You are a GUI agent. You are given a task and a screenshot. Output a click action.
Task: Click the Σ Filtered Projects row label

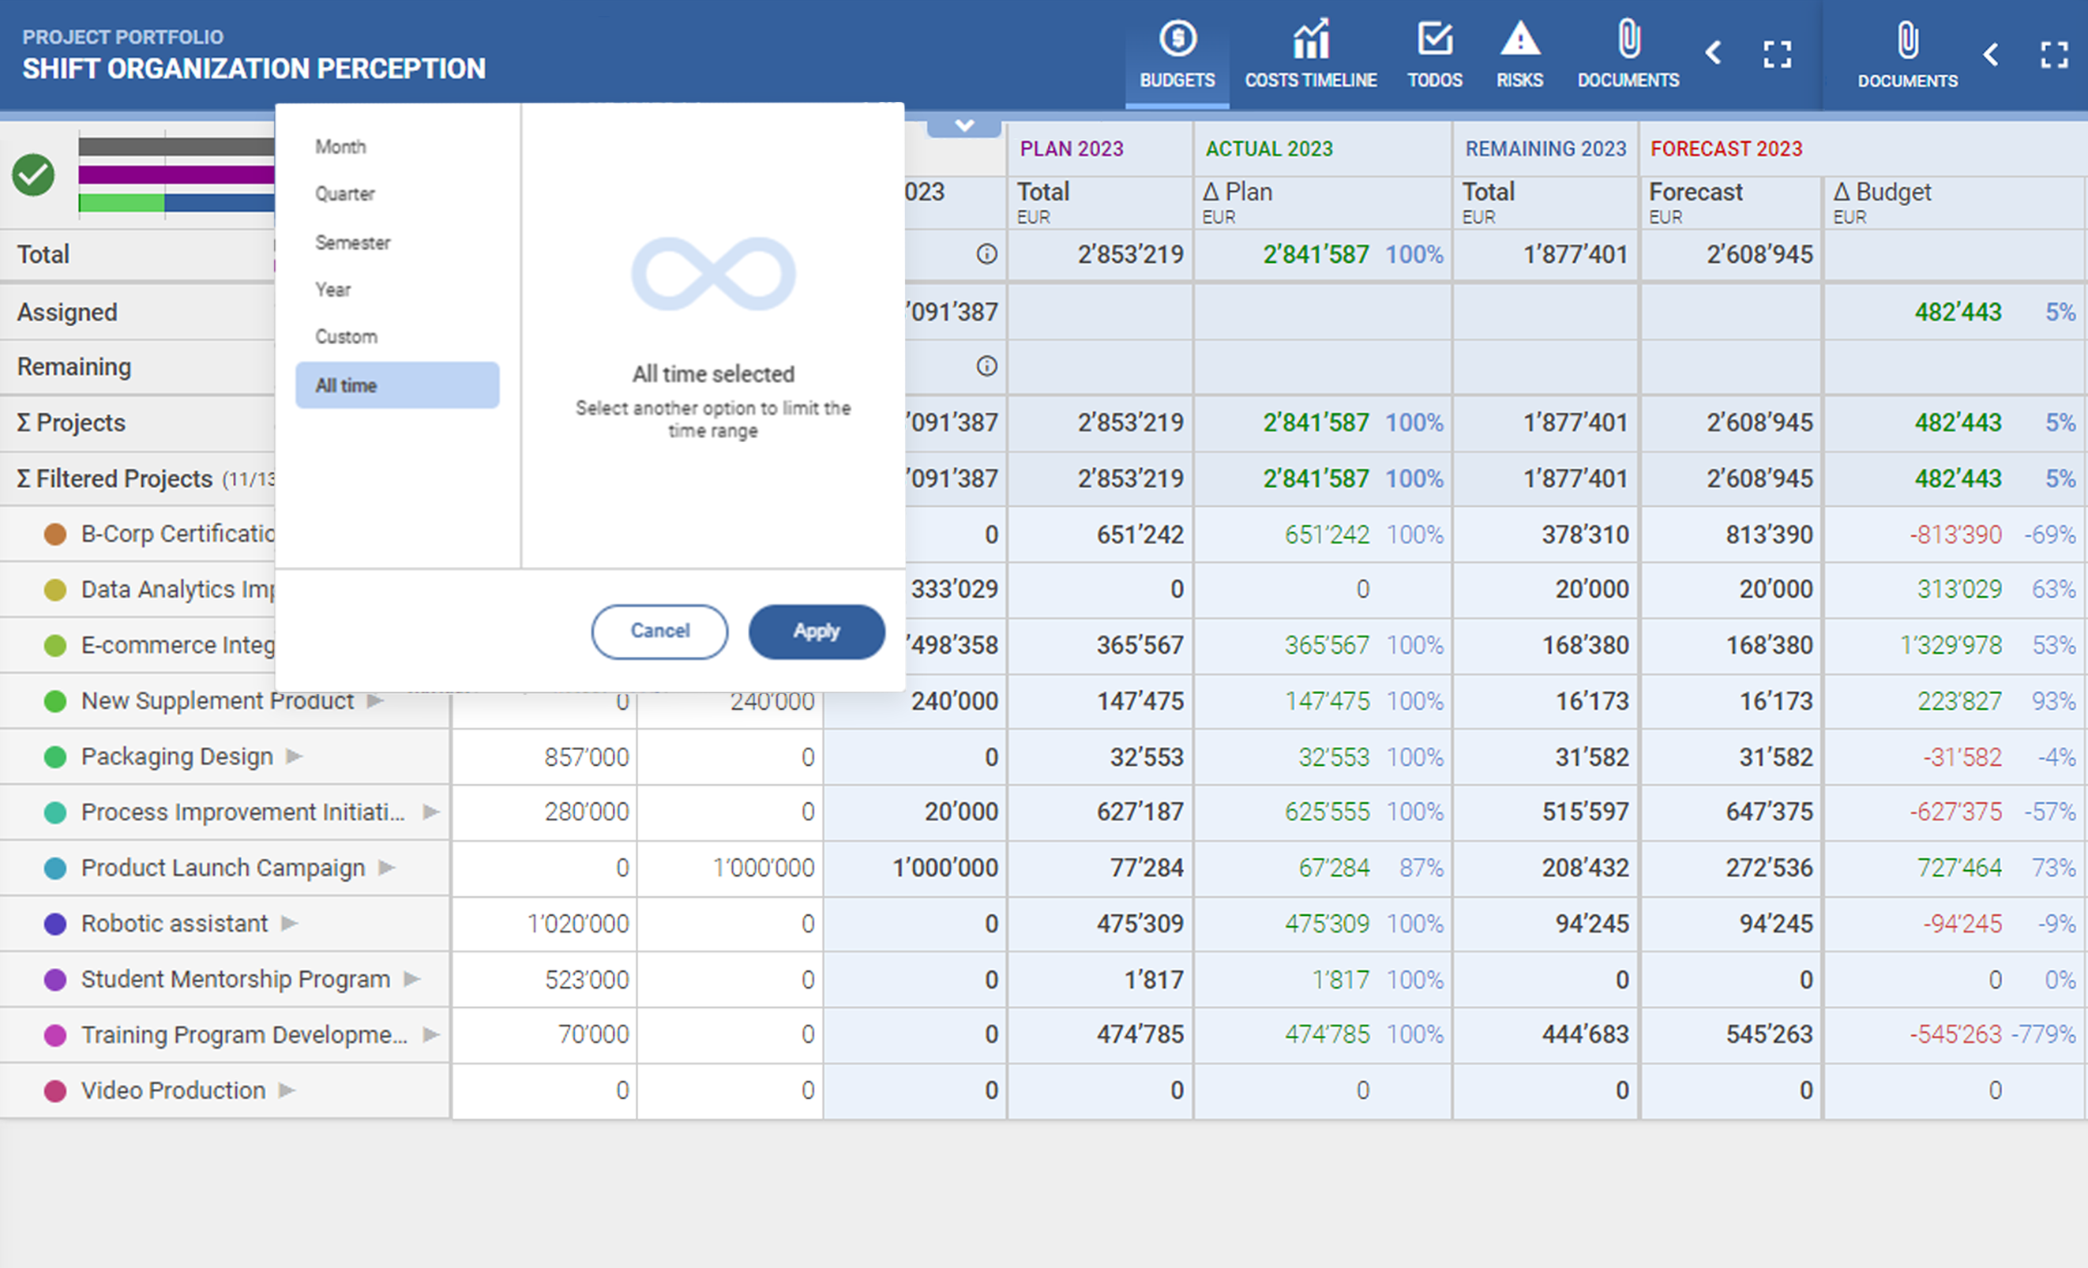(115, 478)
